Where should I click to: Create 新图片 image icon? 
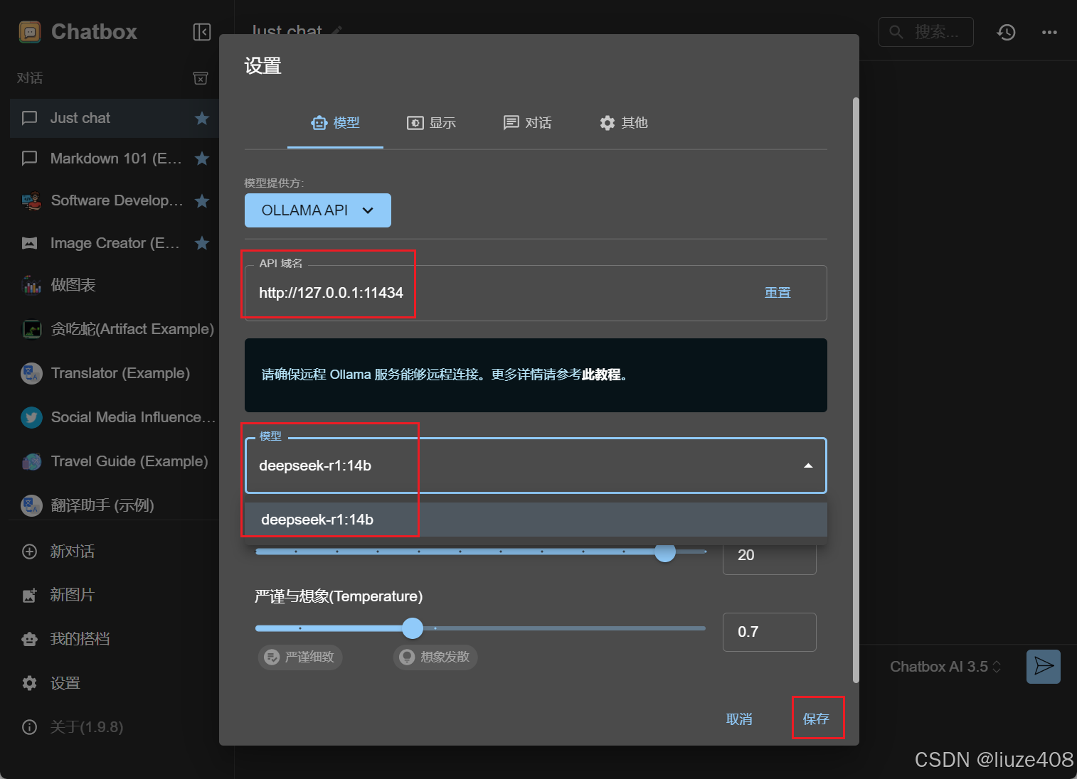click(x=30, y=595)
